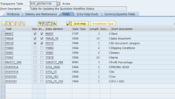Click the Expand Include icon

coord(45,24)
